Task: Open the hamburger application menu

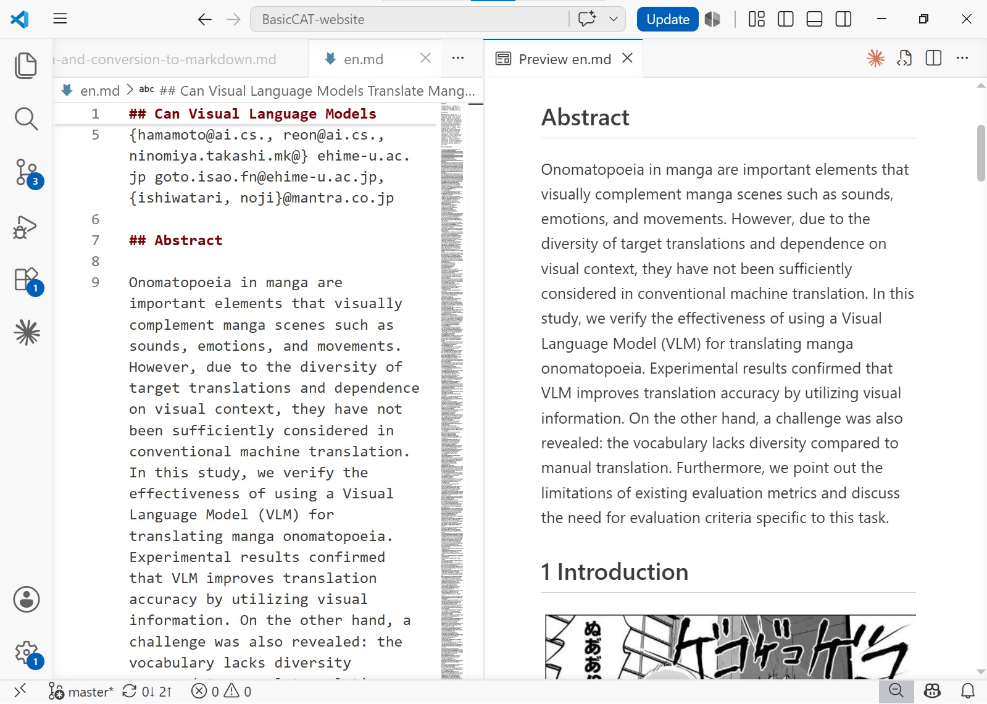Action: [60, 19]
